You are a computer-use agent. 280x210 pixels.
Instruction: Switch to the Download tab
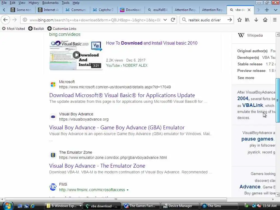(x=131, y=10)
